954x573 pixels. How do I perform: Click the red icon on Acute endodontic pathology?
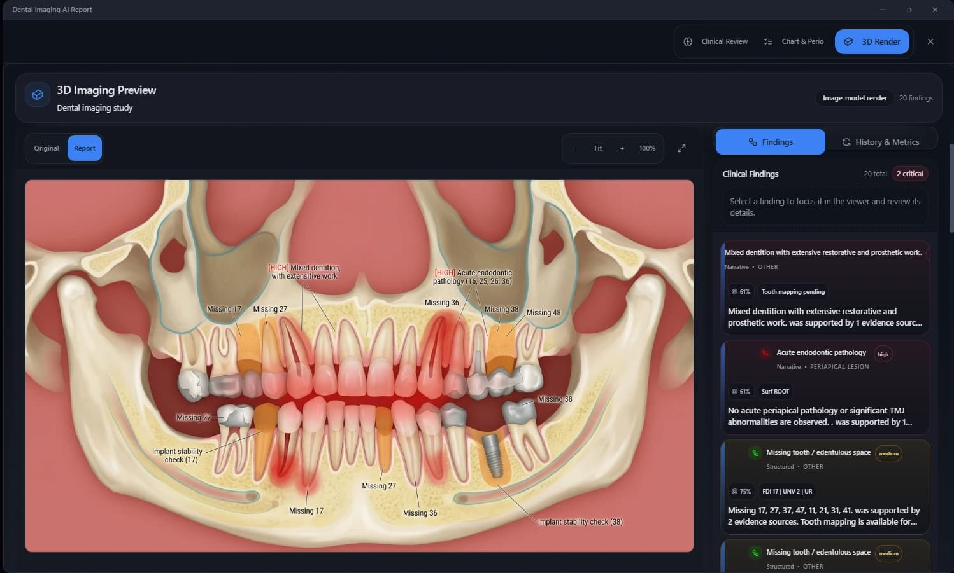(x=765, y=353)
